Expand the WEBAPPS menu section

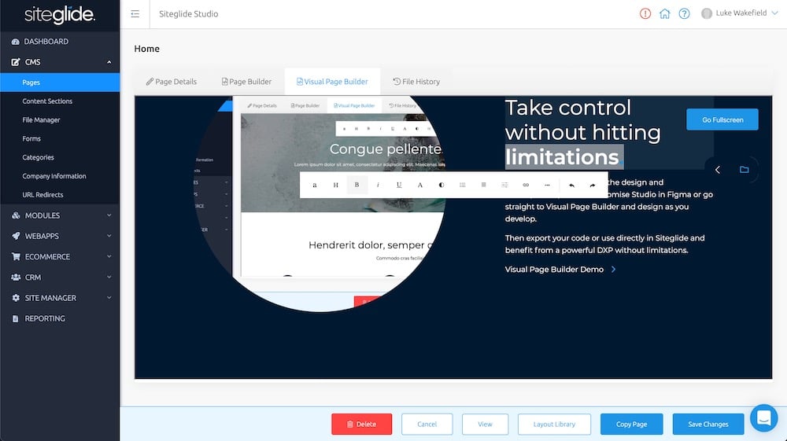tap(60, 236)
